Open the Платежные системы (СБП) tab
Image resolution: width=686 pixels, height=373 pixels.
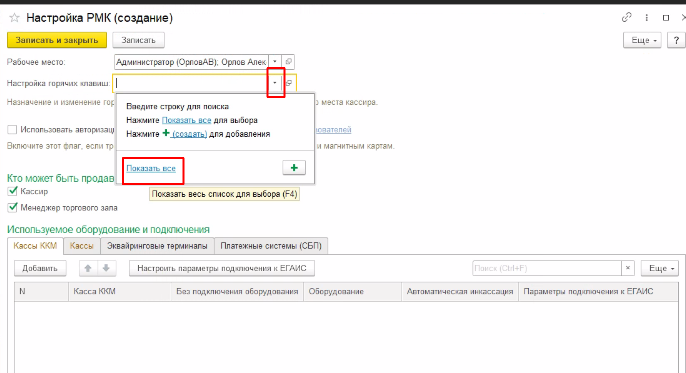coord(271,246)
